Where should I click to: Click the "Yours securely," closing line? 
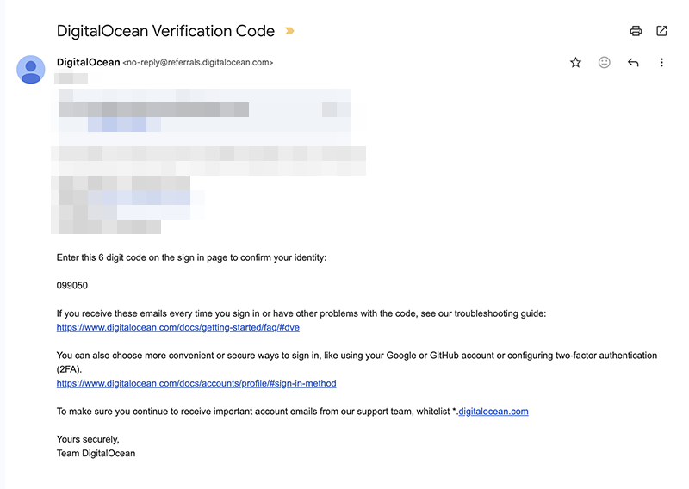(88, 439)
